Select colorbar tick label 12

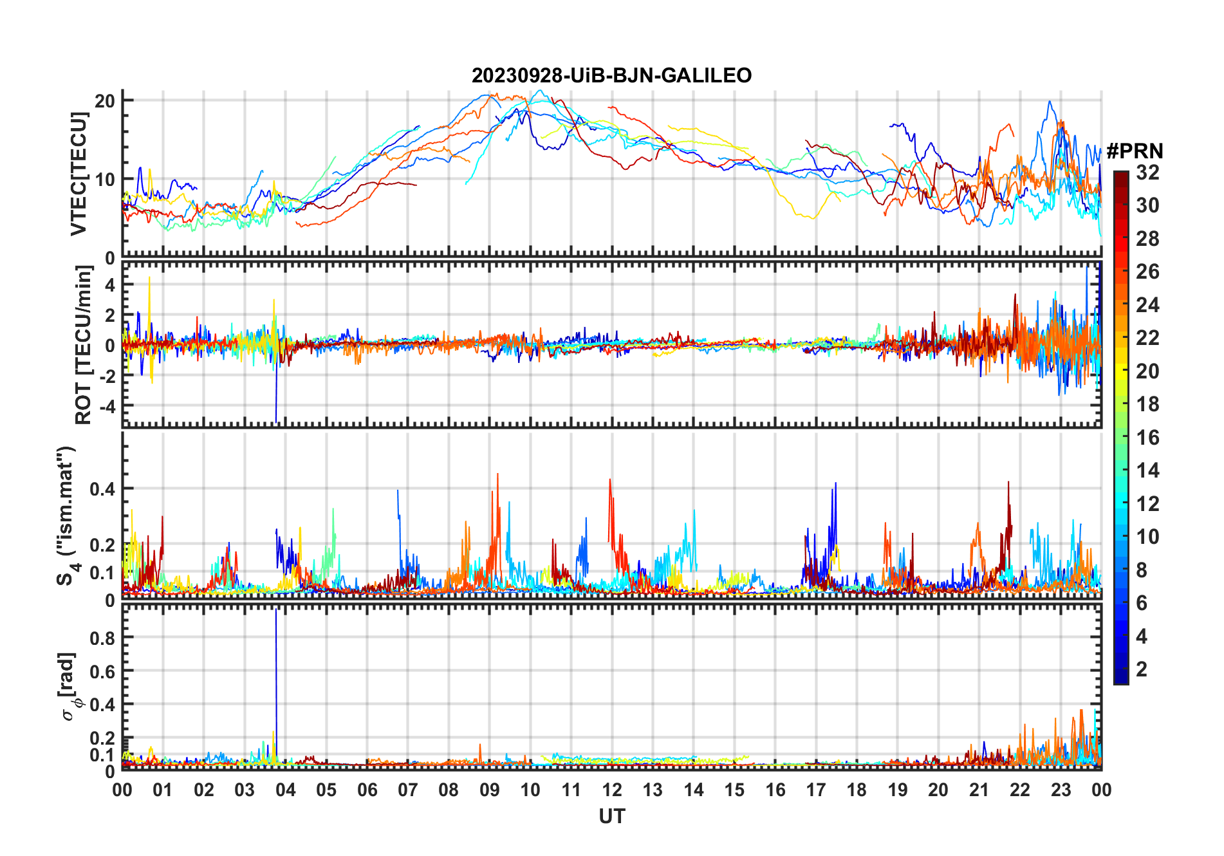pos(1147,504)
